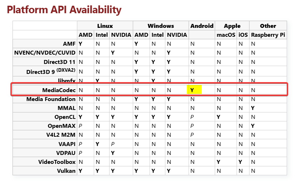Click the Raspberry Pi sub-header
The image size is (296, 181).
pos(268,35)
